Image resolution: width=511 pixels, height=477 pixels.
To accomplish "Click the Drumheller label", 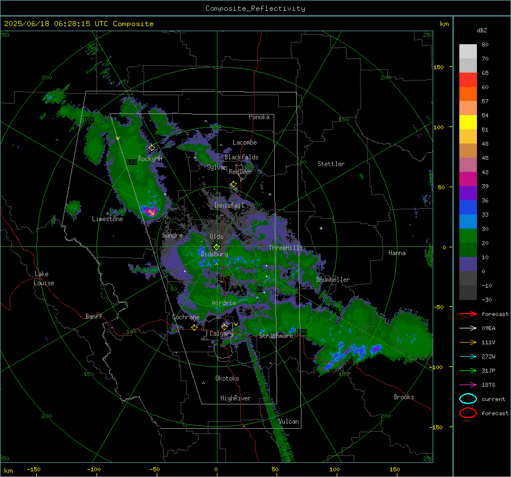I will tap(333, 280).
